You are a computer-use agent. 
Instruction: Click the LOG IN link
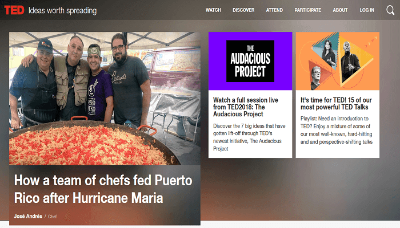tap(367, 10)
